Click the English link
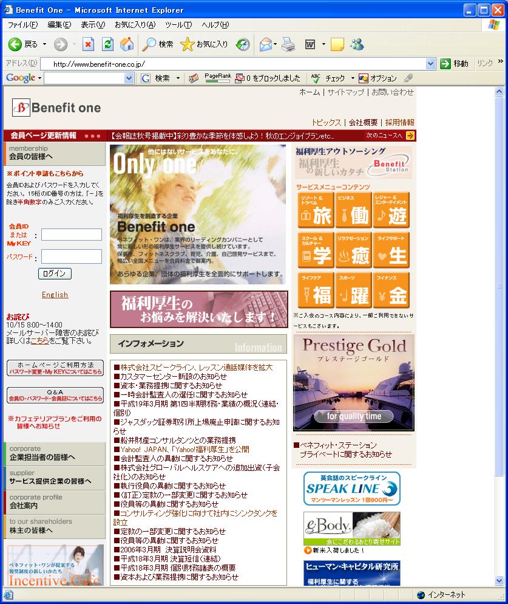This screenshot has width=508, height=604. pyautogui.click(x=55, y=295)
